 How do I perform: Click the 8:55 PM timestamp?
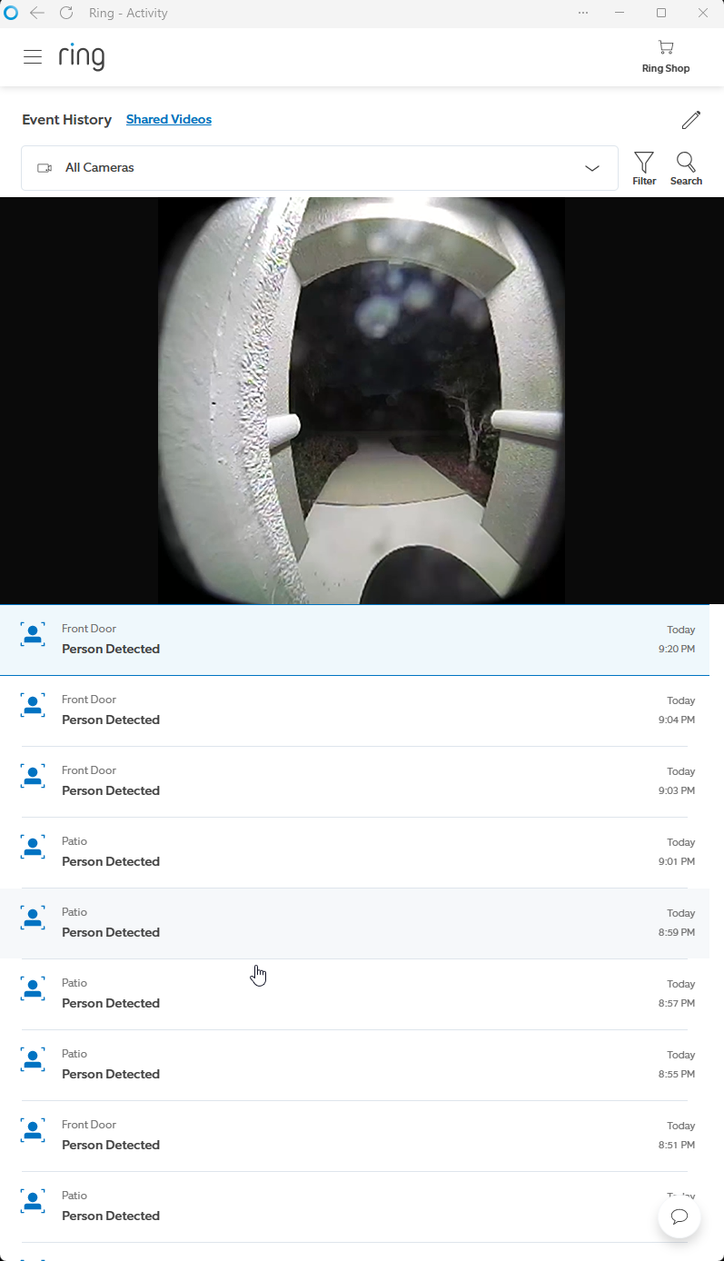coord(677,1075)
